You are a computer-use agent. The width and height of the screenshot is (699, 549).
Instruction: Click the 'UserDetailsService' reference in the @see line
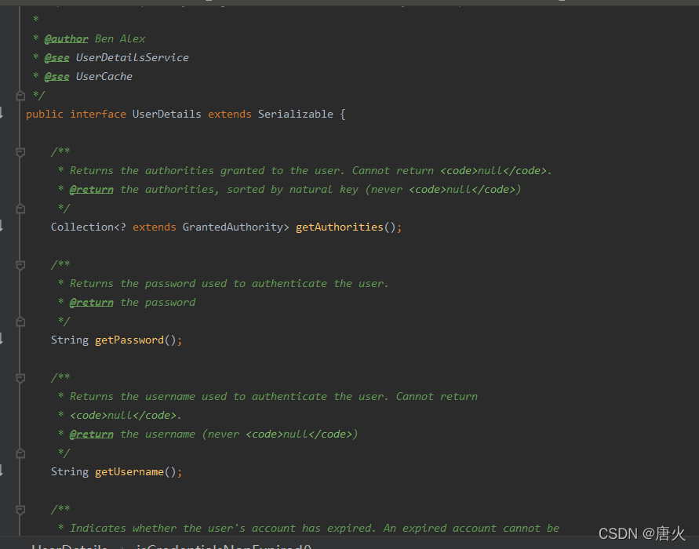click(x=133, y=58)
